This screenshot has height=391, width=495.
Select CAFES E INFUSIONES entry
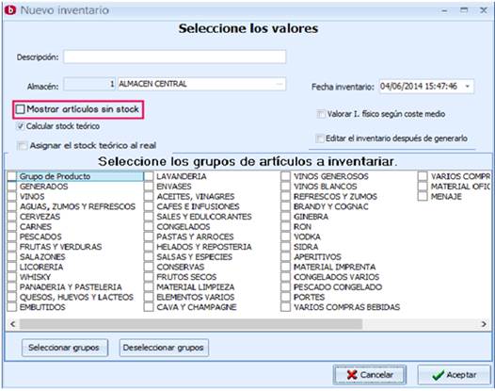tap(199, 206)
